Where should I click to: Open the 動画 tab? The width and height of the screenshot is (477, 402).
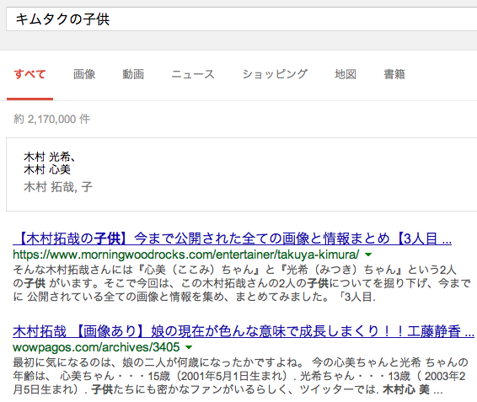tap(133, 74)
